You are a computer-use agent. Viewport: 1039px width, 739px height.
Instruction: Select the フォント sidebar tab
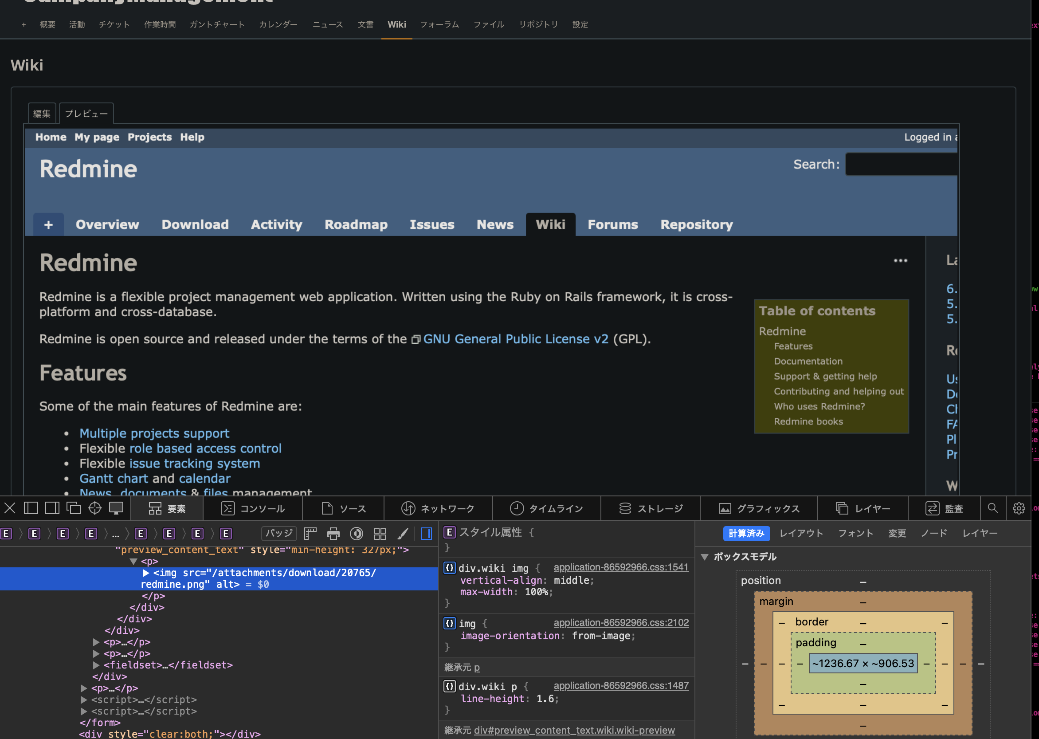click(x=856, y=533)
